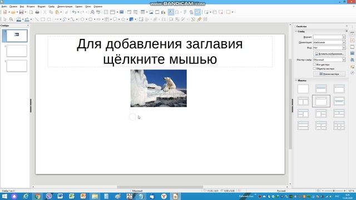Open the Справка menu
This screenshot has width=356, height=200.
(98, 7)
